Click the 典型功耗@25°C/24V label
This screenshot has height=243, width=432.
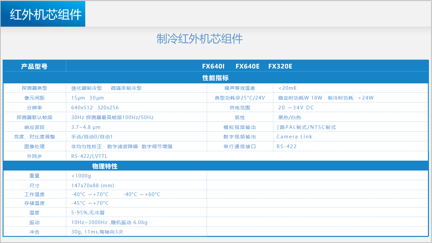point(240,98)
